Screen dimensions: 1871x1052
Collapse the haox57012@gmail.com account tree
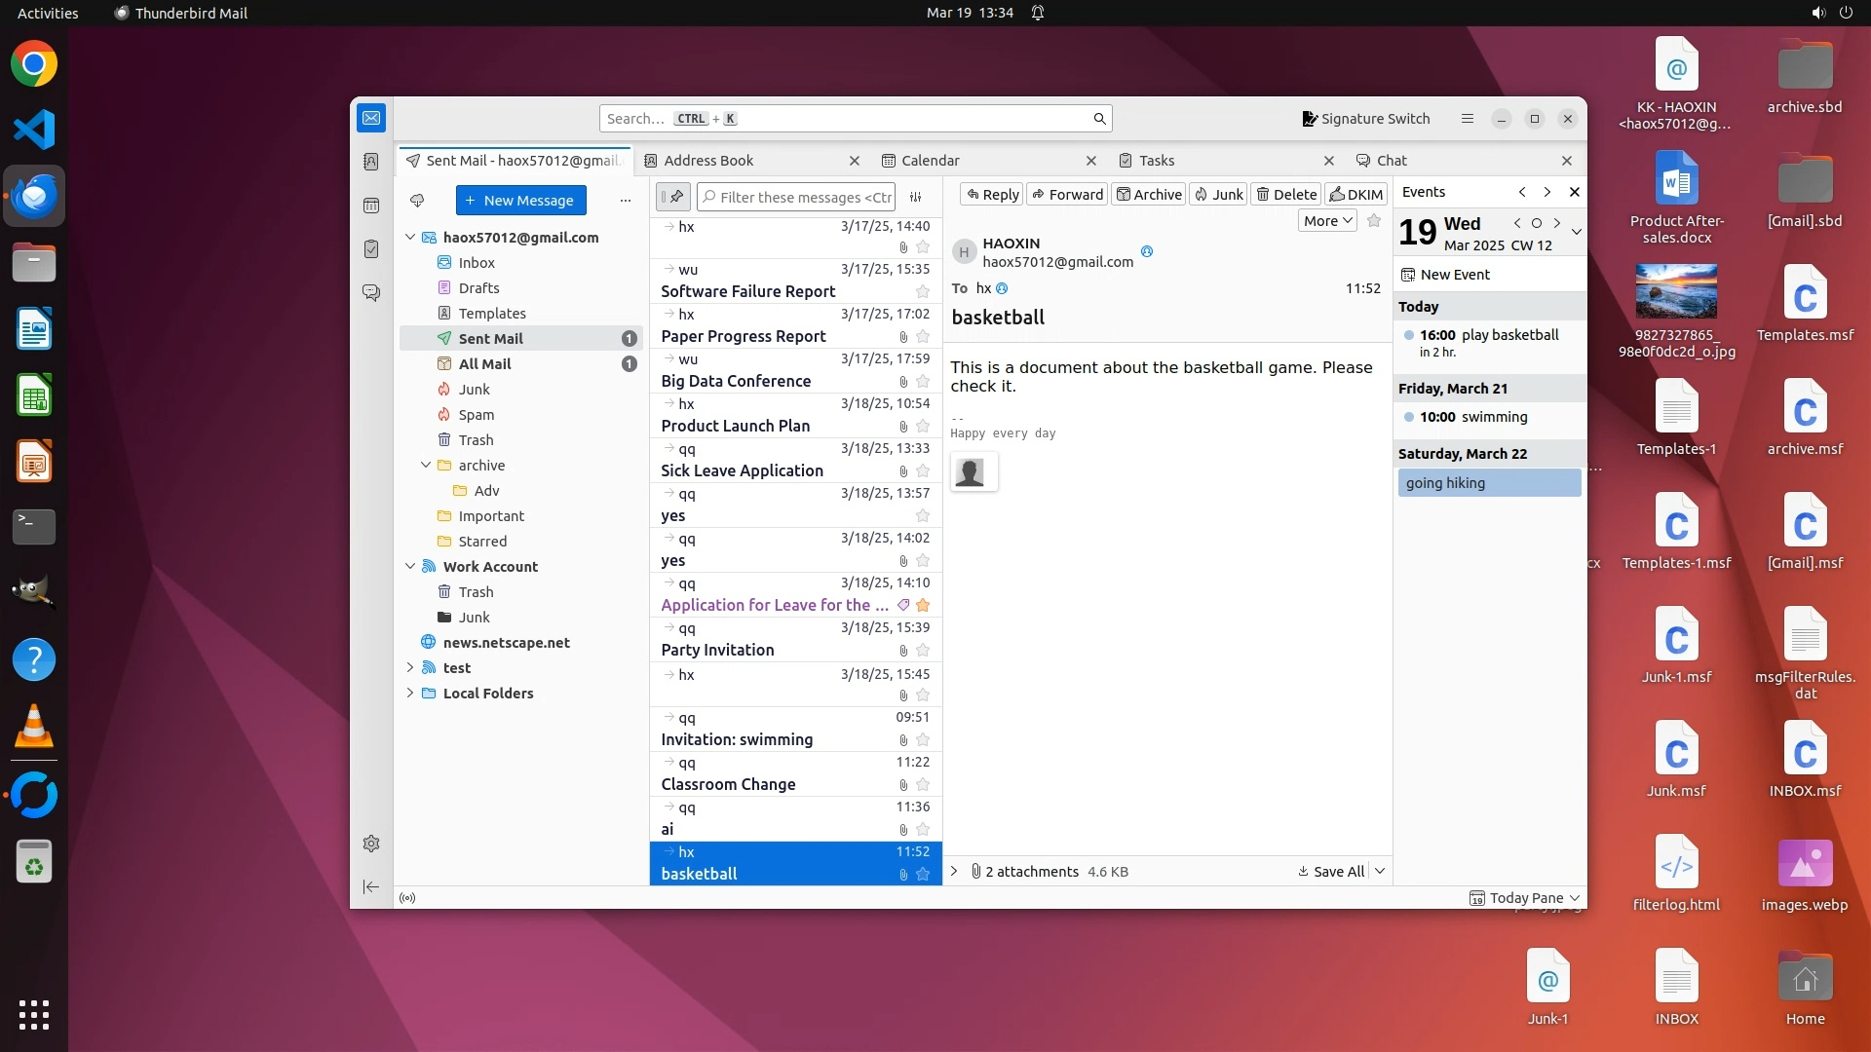tap(410, 238)
